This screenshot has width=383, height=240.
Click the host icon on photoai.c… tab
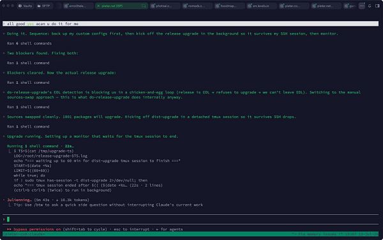point(153,6)
